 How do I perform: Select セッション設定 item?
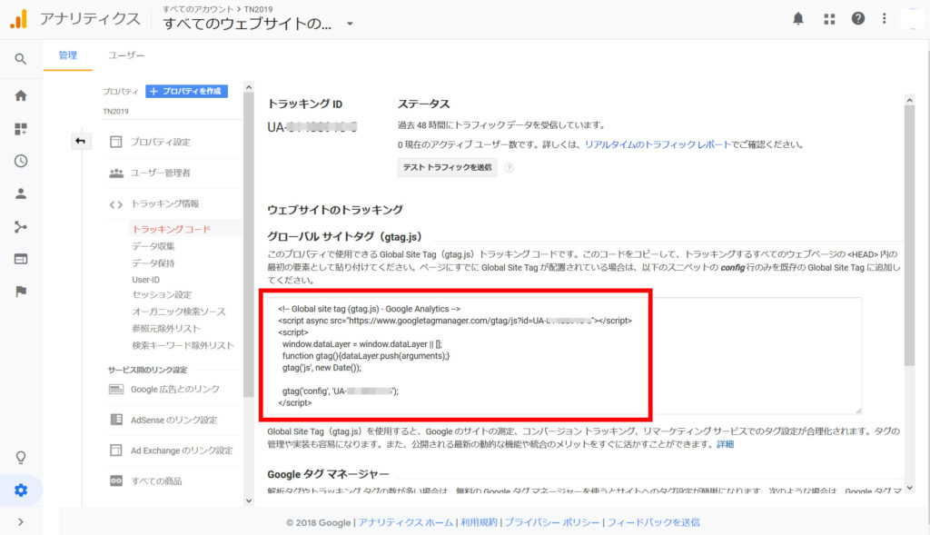click(x=162, y=295)
